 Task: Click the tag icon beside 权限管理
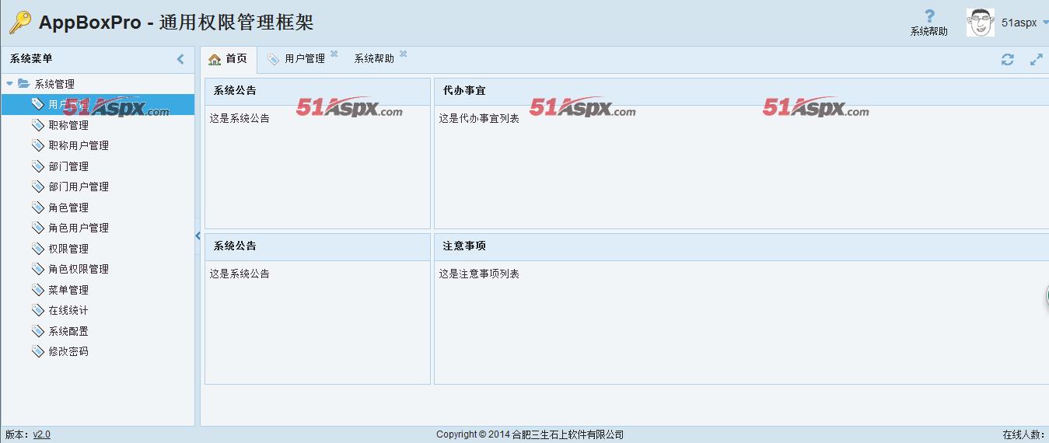(38, 248)
